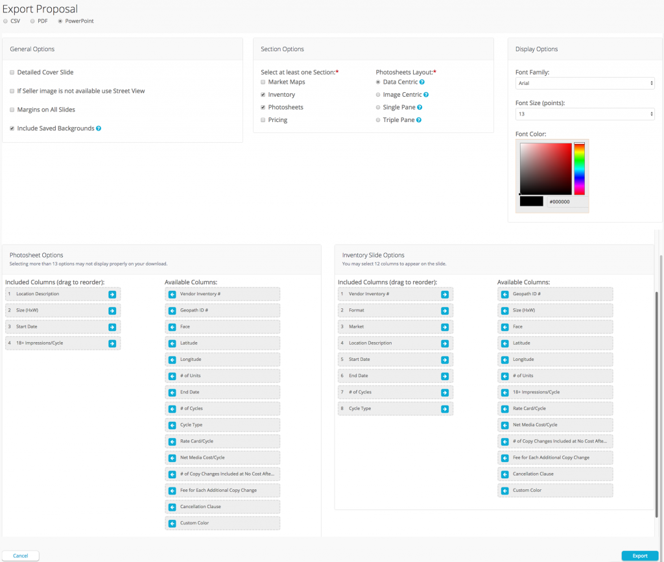Pick a shade in the red saturation square
The height and width of the screenshot is (562, 664).
point(546,169)
